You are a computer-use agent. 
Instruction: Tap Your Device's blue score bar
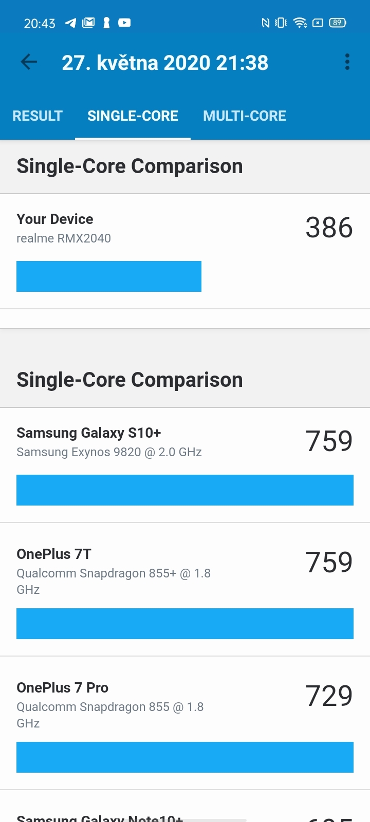(109, 276)
